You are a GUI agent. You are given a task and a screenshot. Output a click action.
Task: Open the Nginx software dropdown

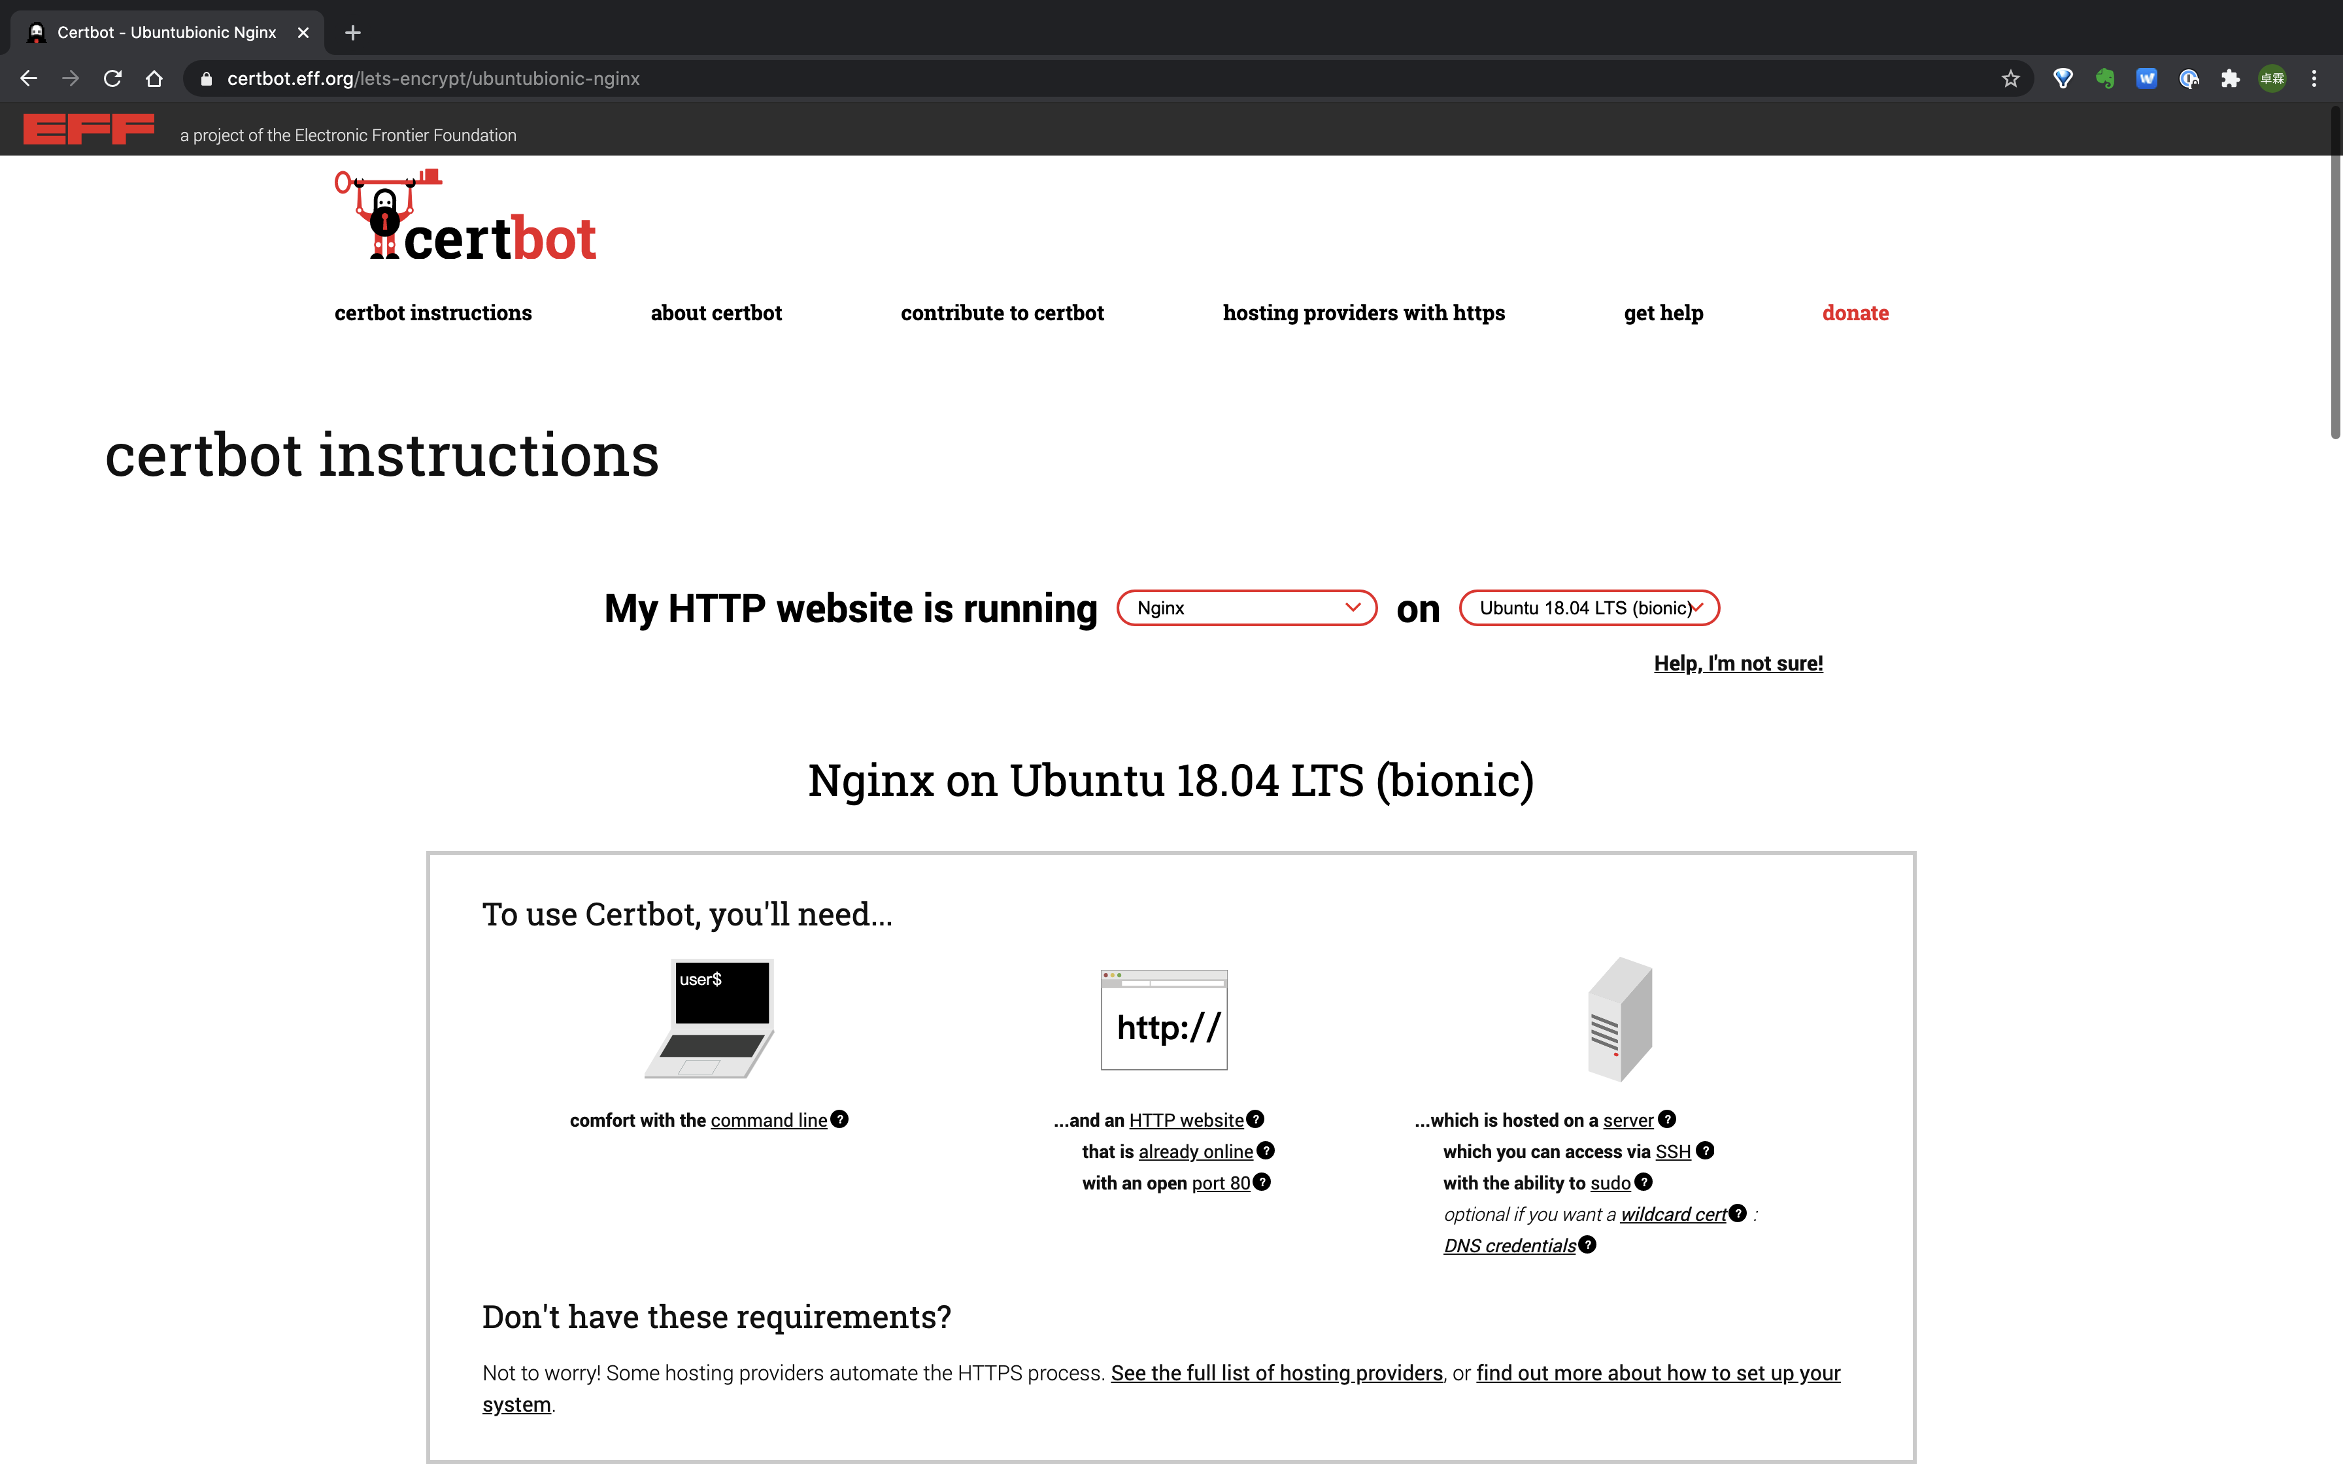(x=1247, y=608)
